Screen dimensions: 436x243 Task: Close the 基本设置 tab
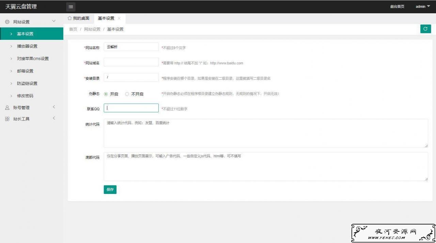(x=119, y=18)
